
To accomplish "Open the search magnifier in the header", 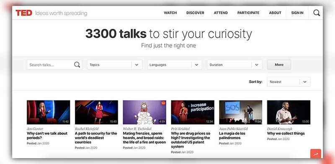I will (317, 13).
